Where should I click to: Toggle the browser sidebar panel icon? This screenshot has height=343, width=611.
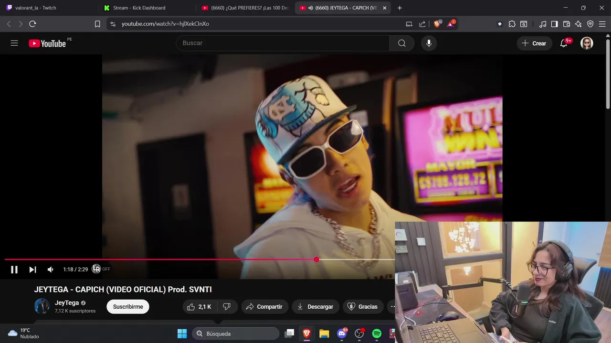click(554, 24)
